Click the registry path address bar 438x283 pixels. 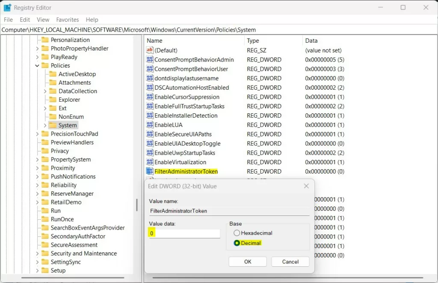coord(219,30)
